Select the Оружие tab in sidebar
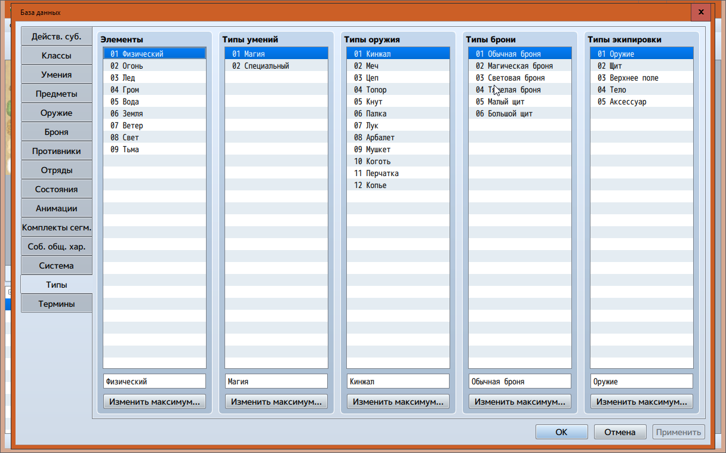 (x=57, y=113)
